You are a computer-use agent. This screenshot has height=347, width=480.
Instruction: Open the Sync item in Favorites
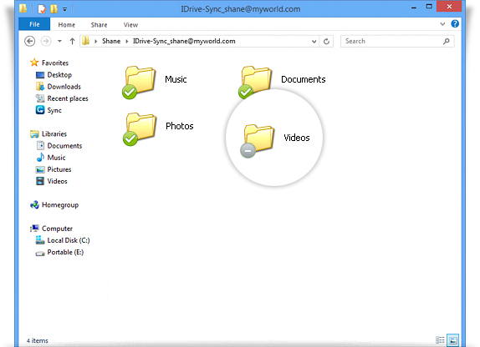(49, 110)
